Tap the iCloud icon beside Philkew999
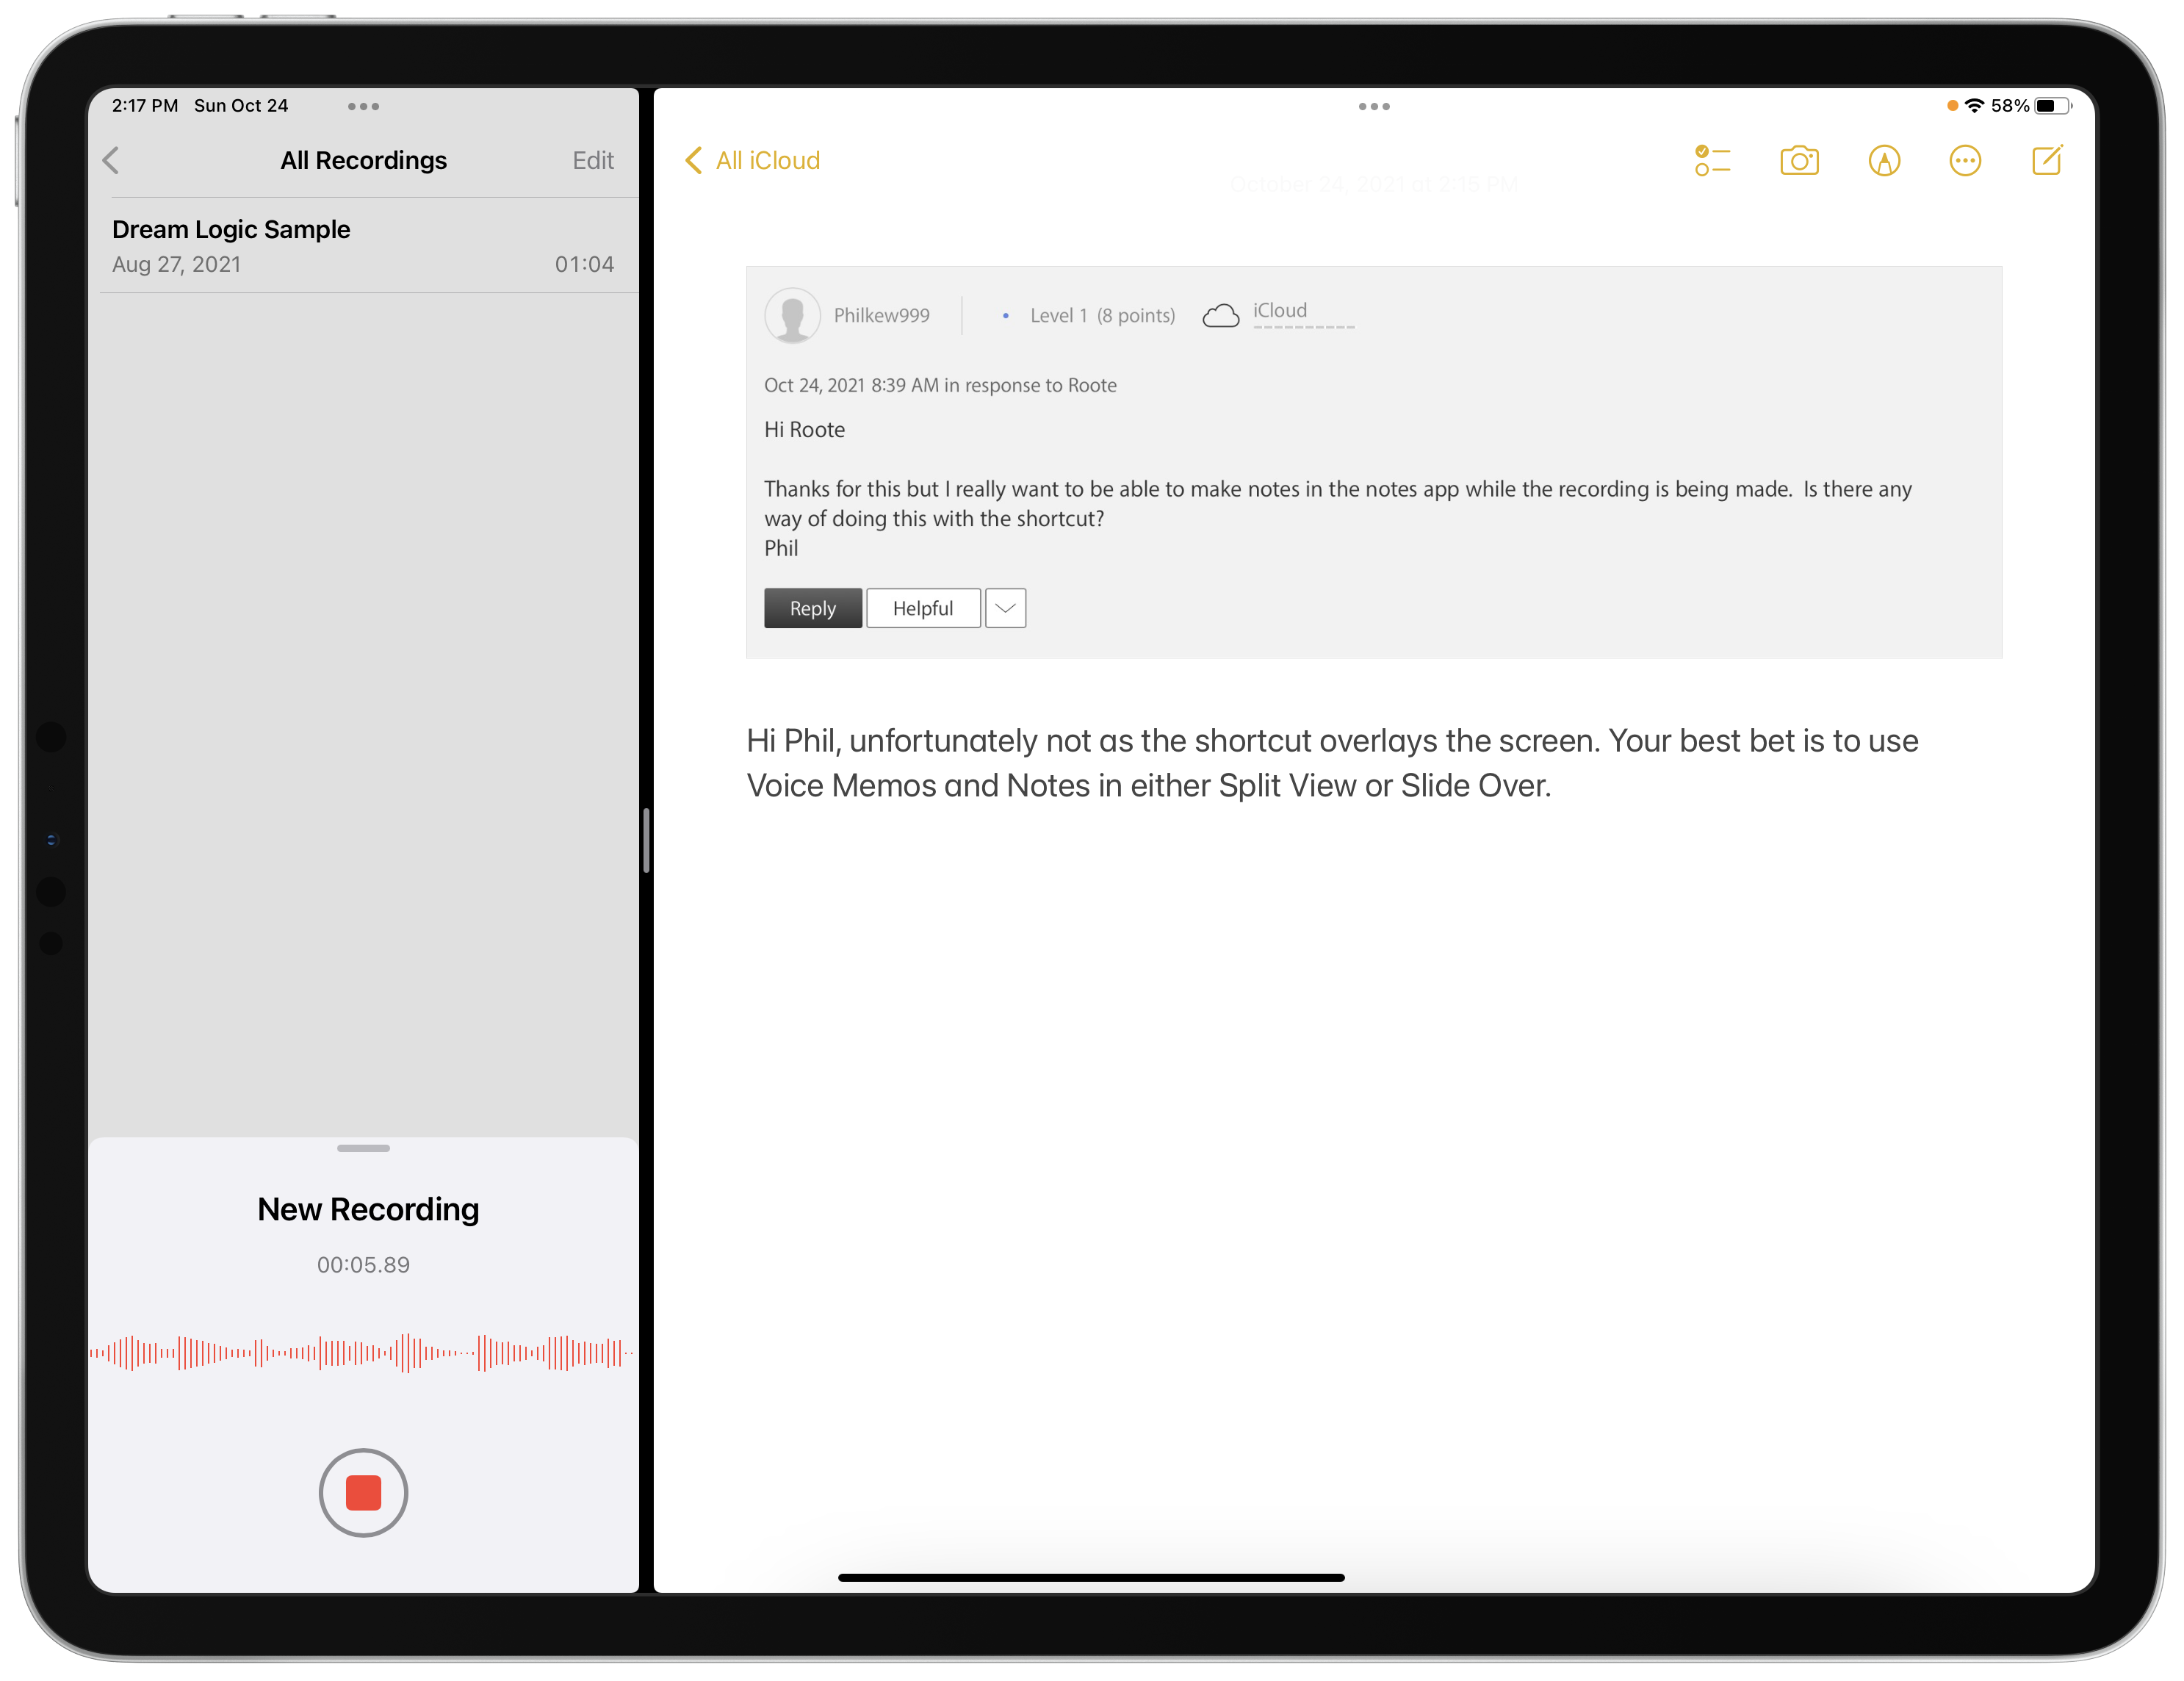 (1221, 315)
